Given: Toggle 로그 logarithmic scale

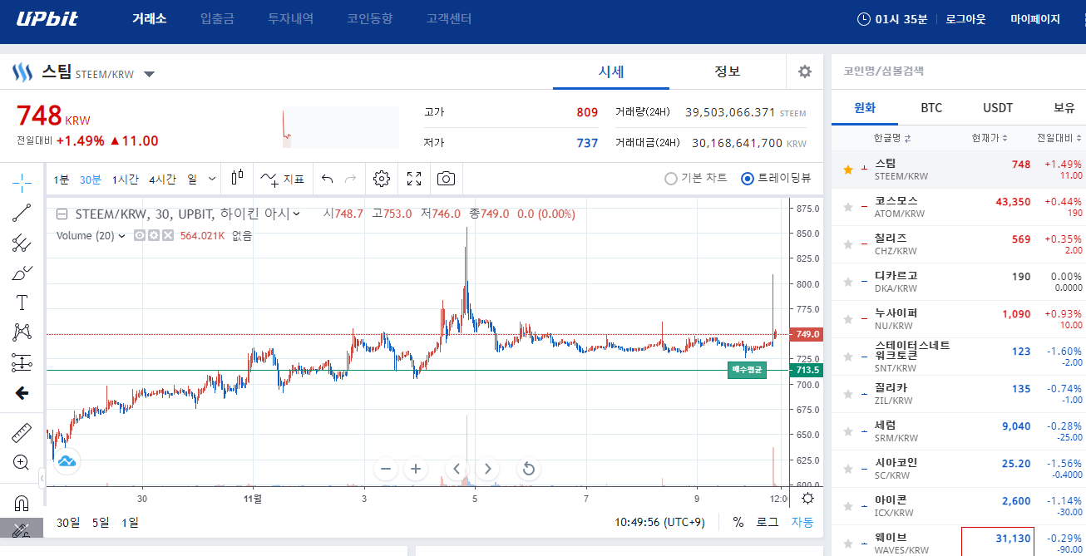Looking at the screenshot, I should (x=767, y=523).
